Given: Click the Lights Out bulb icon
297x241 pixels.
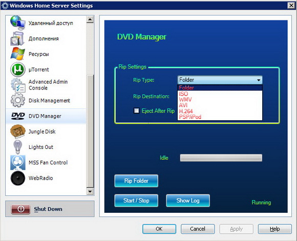Looking at the screenshot, I should tap(17, 147).
